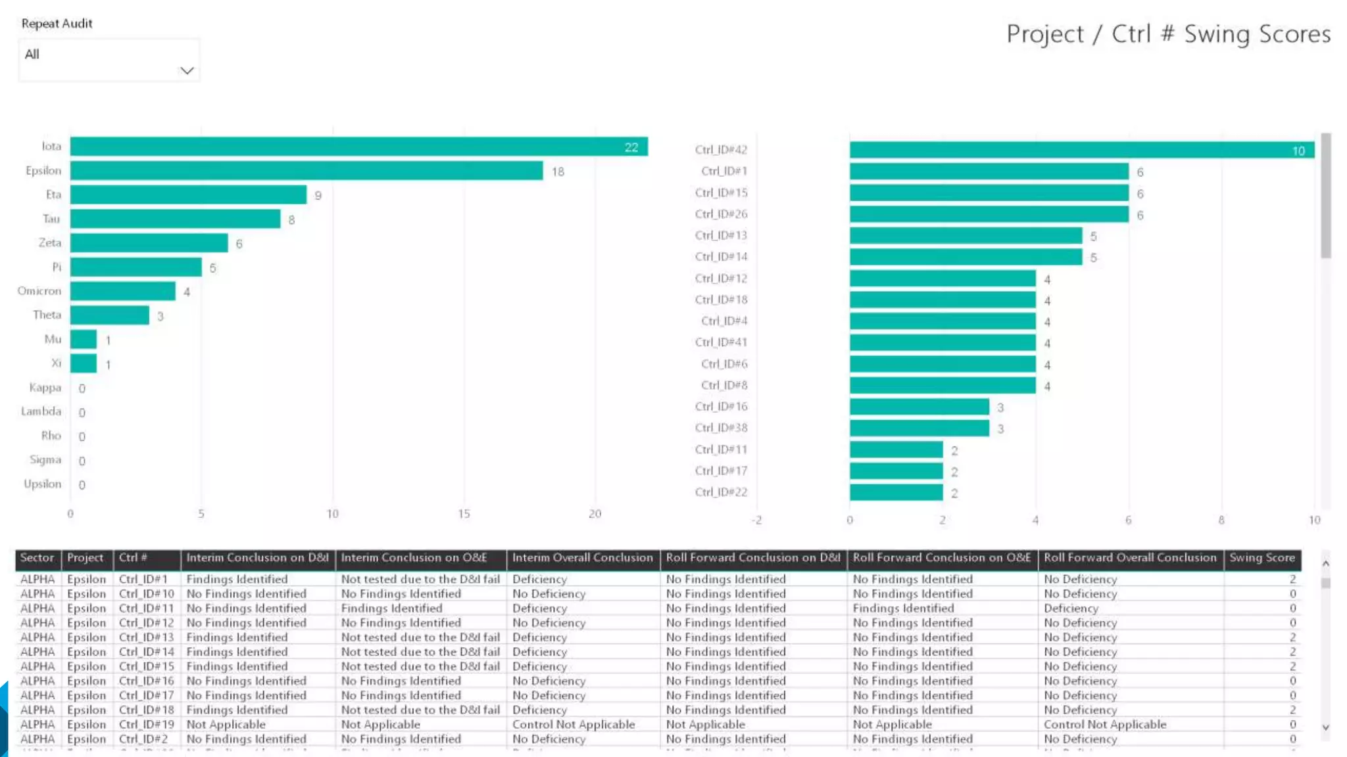Click the Repeat Audit 'All' selection box
The width and height of the screenshot is (1347, 757).
(x=99, y=55)
